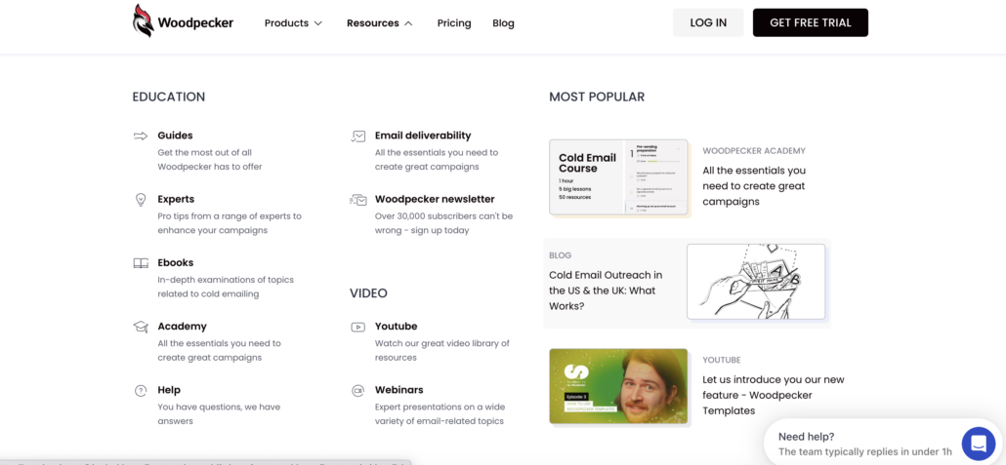
Task: Open the Email deliverability link
Action: [423, 136]
